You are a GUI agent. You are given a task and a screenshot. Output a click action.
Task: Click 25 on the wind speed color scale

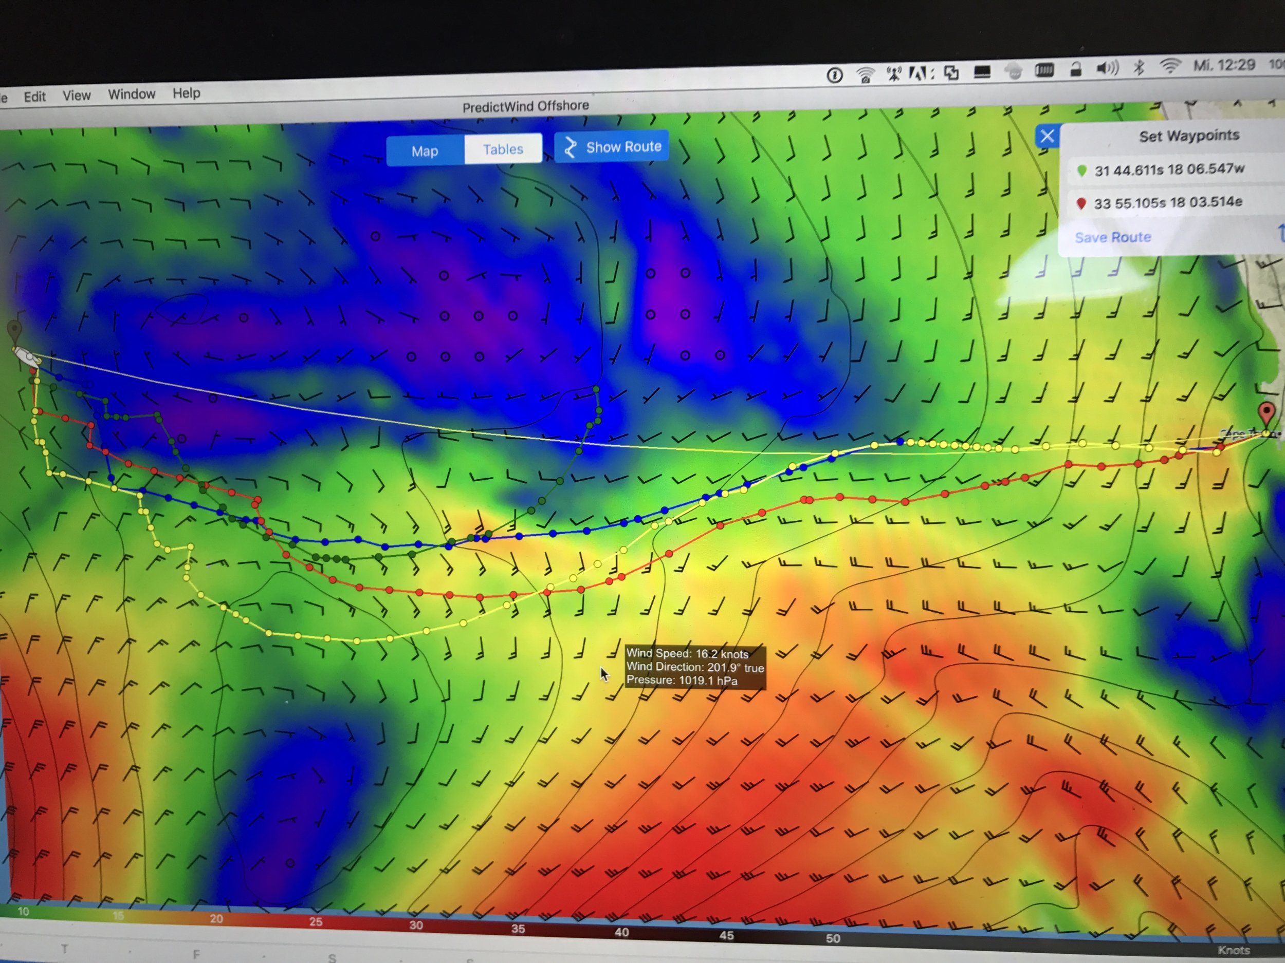[x=316, y=921]
